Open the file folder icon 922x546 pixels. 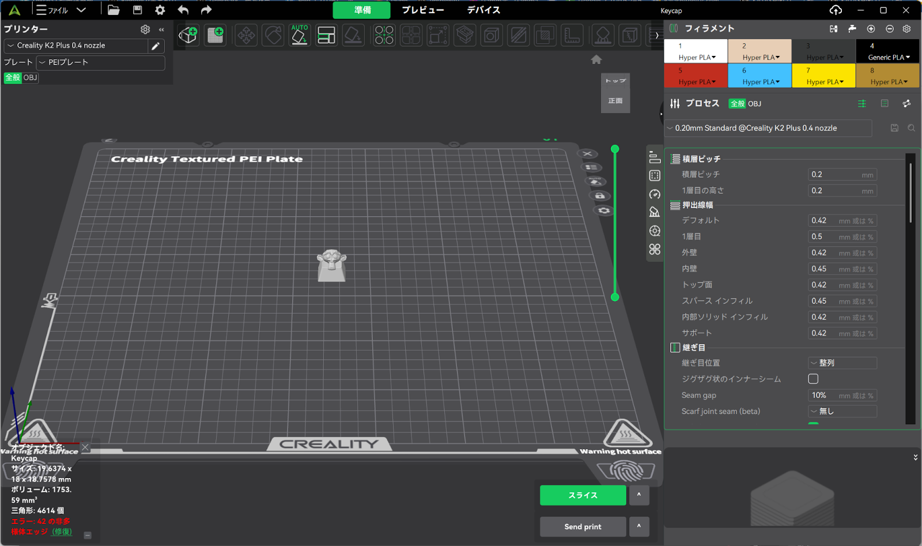114,10
